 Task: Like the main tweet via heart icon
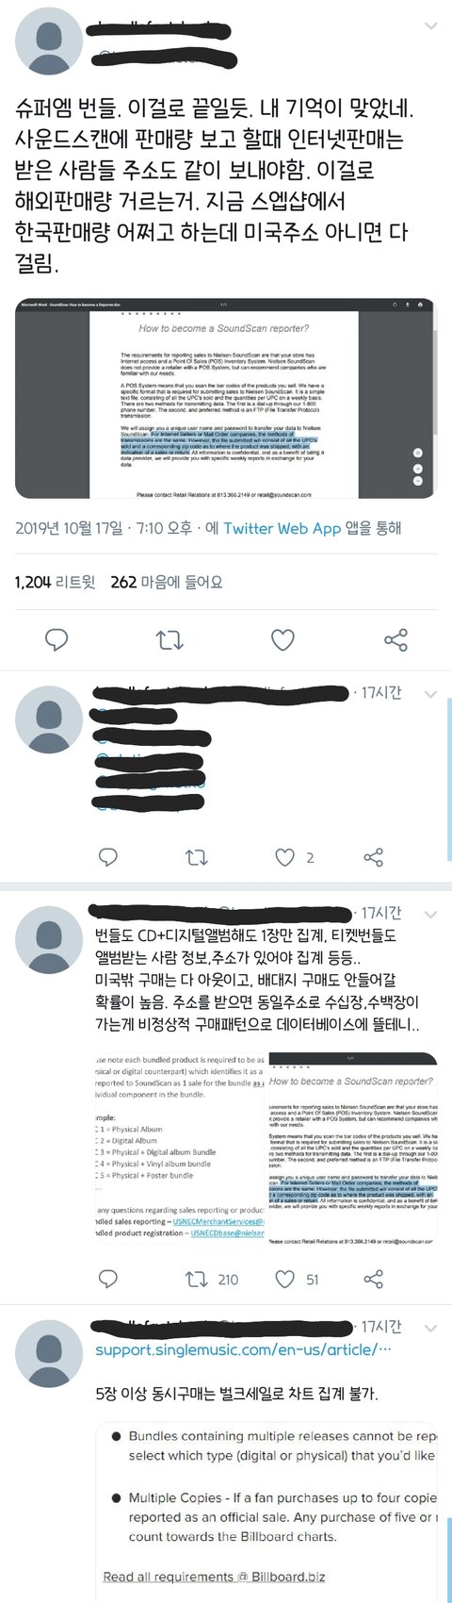coord(282,640)
